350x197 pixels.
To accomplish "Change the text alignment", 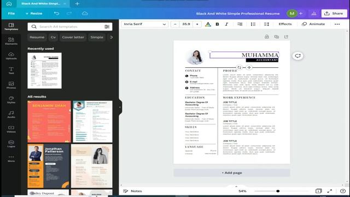I will (240, 24).
